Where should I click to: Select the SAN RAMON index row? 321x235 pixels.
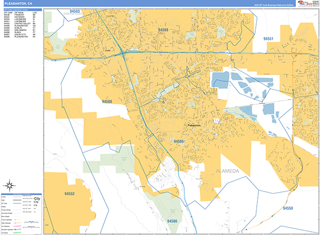[20, 30]
